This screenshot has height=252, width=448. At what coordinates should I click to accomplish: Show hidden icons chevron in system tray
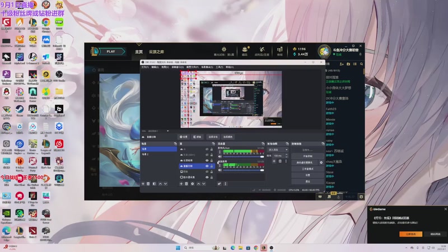point(406,248)
